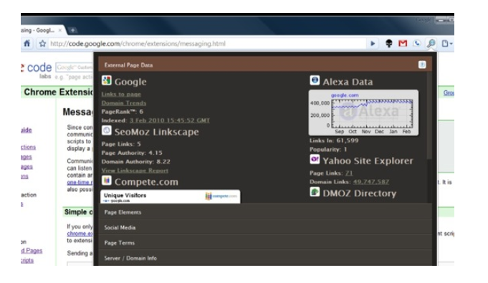
Task: Open the phone extension icon
Action: click(x=417, y=44)
